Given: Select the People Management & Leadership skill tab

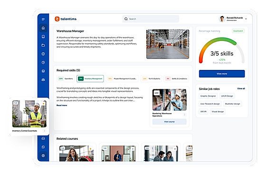Looking at the screenshot, I should click(122, 78).
